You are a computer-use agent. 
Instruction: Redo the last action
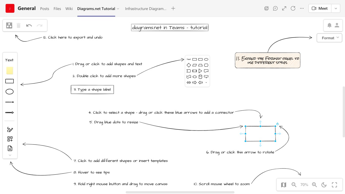pos(39,26)
